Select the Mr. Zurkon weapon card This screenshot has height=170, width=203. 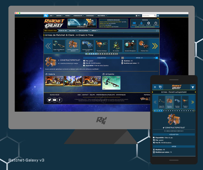[x=116, y=46]
